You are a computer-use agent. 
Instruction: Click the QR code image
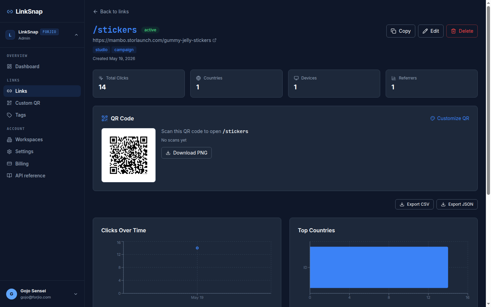pos(129,155)
